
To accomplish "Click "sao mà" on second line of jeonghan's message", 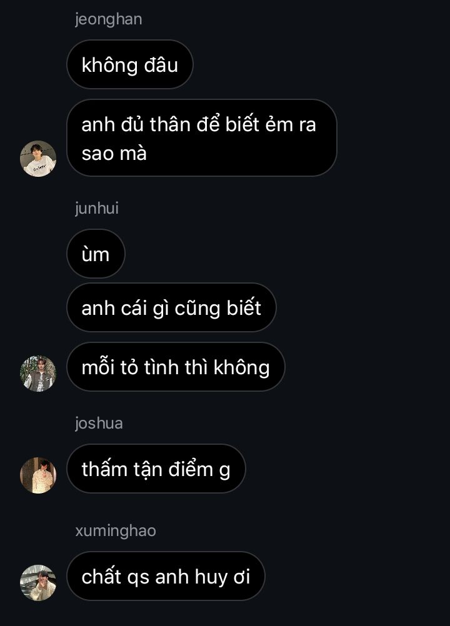I will 114,154.
